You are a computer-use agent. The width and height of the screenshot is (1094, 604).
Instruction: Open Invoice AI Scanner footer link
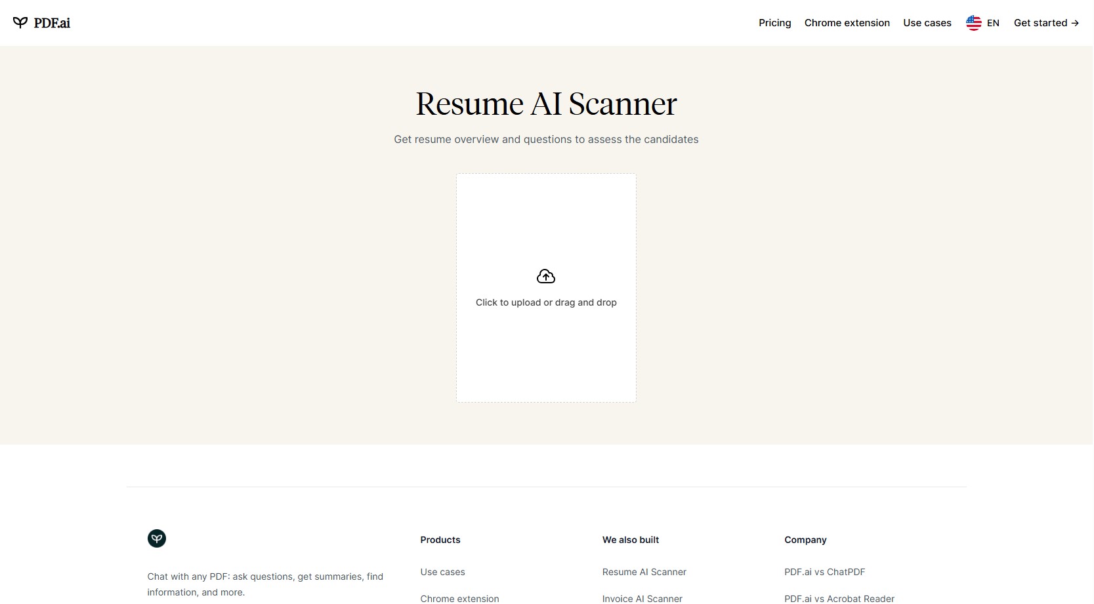point(642,598)
